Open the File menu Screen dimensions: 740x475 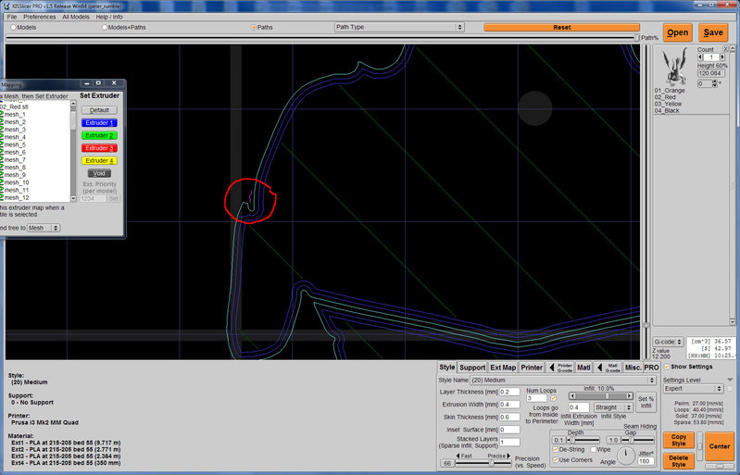(12, 17)
